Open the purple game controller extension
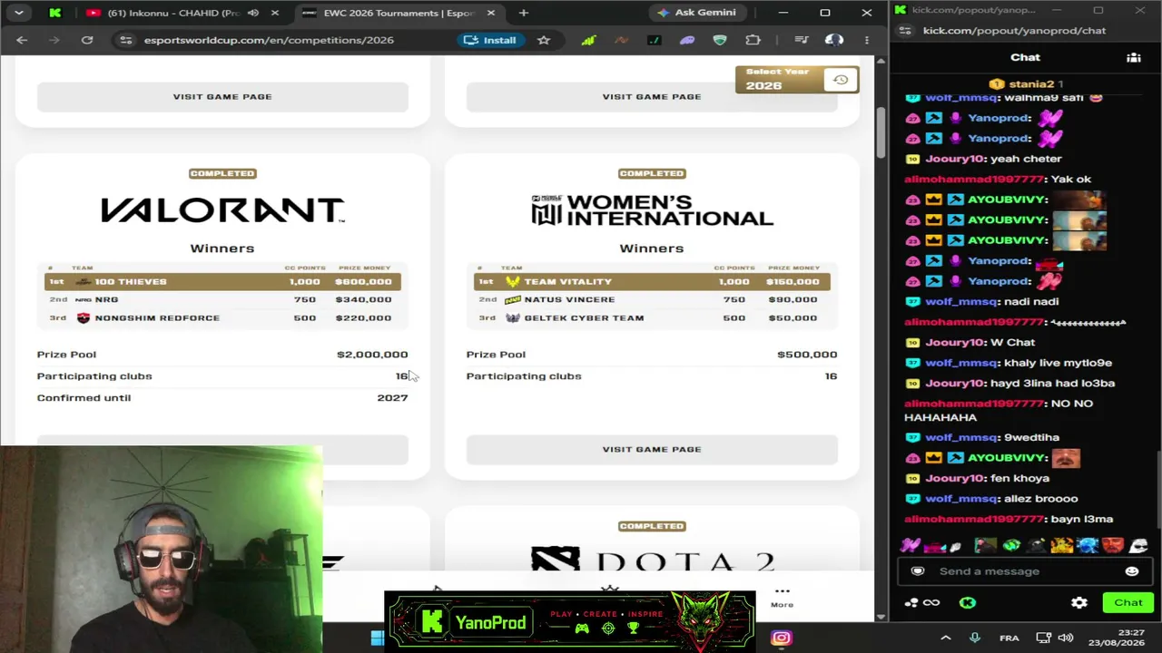 [687, 40]
